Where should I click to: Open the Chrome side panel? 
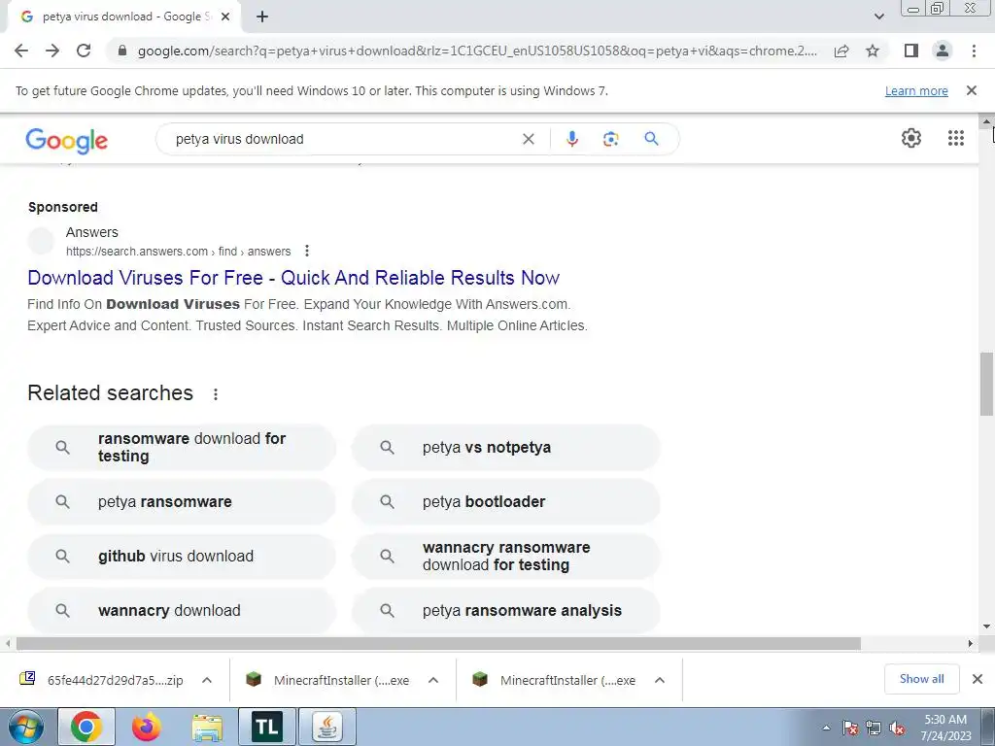point(911,51)
